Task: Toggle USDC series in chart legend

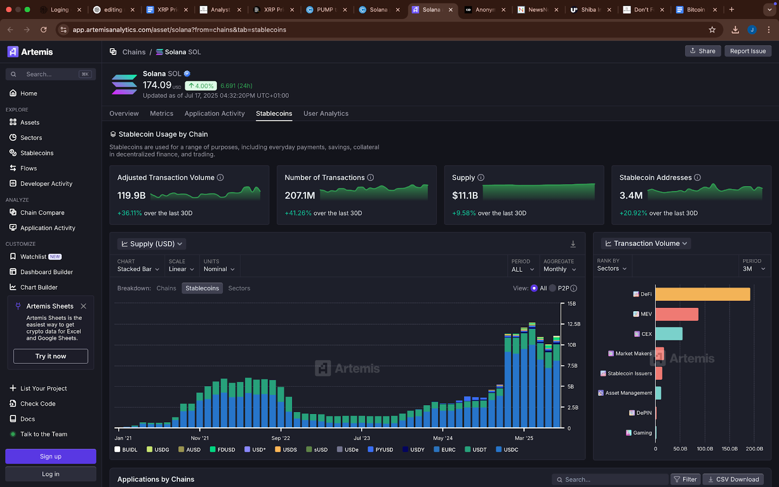Action: point(507,450)
